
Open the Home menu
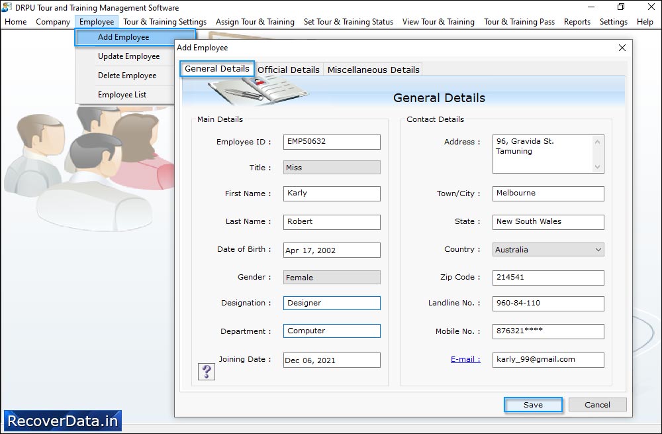pos(16,22)
